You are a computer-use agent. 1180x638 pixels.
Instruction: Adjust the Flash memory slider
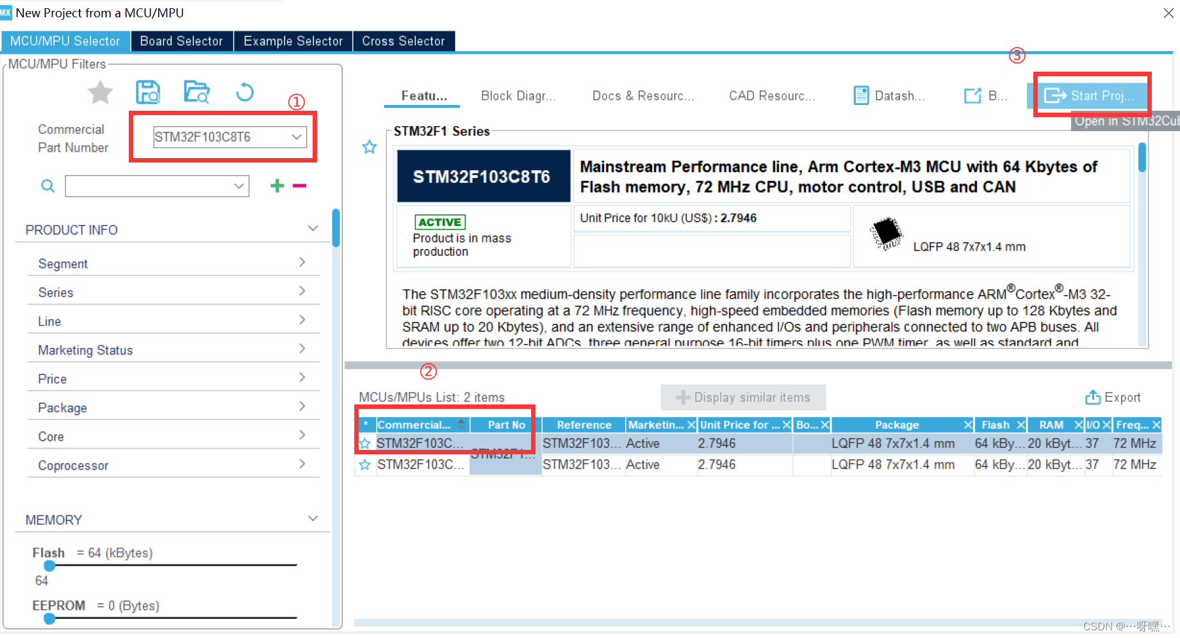49,566
